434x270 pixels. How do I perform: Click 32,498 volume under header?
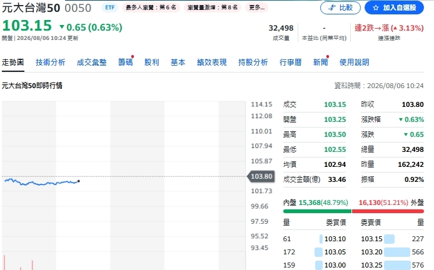pyautogui.click(x=281, y=28)
